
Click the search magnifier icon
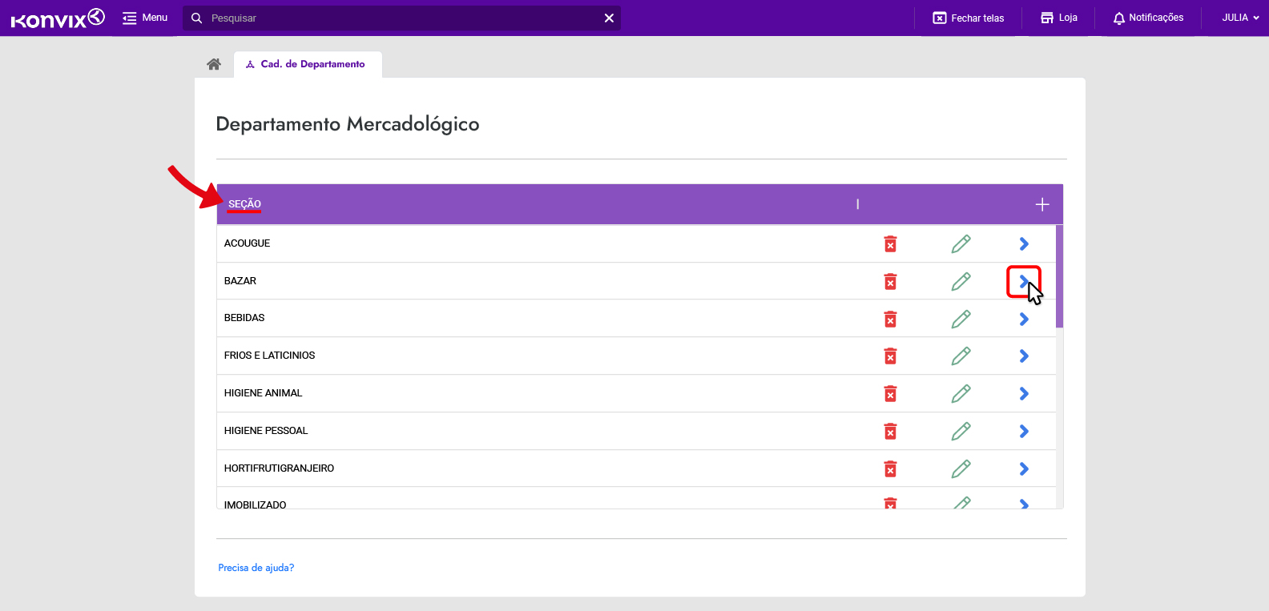point(196,18)
